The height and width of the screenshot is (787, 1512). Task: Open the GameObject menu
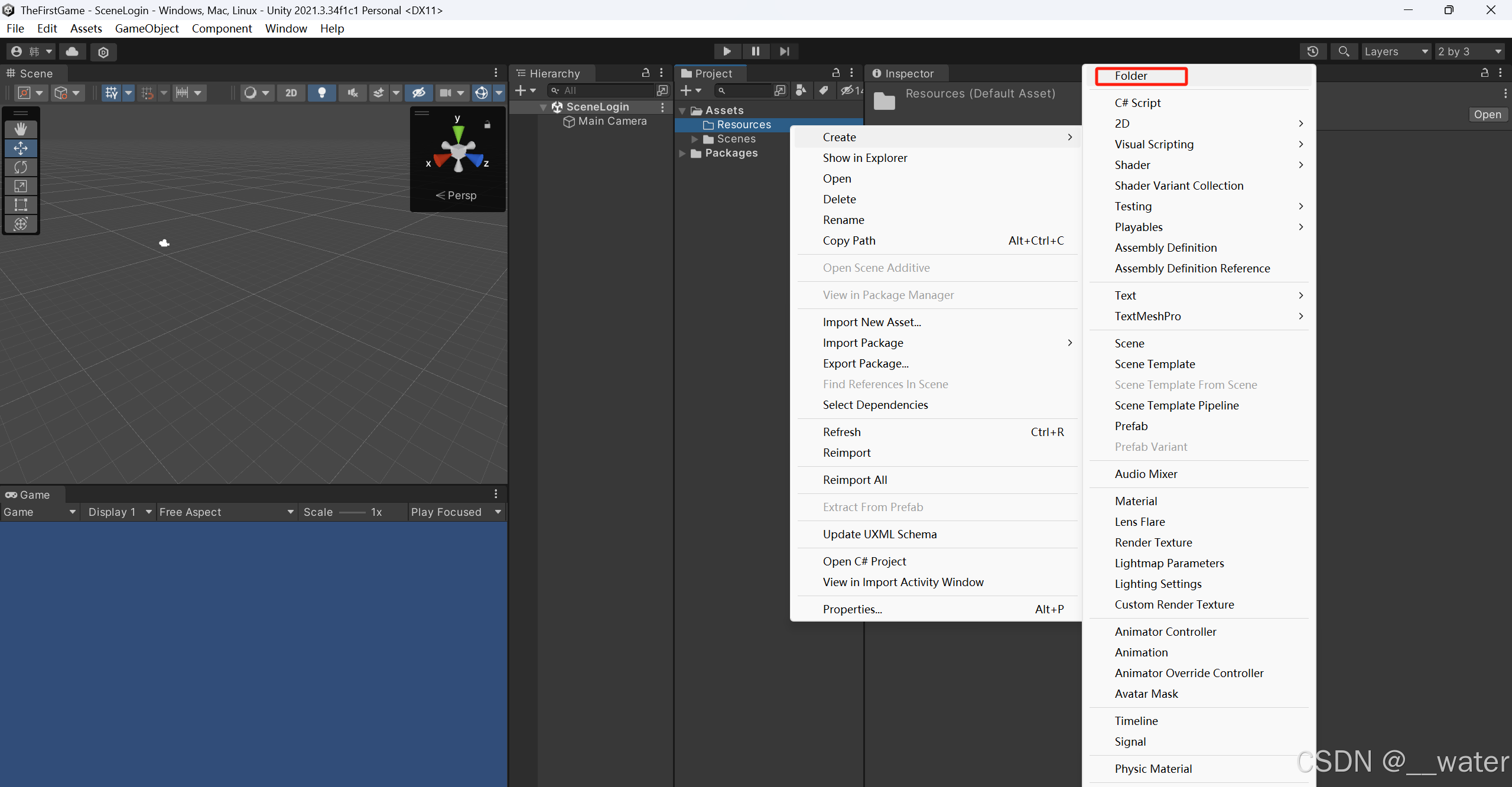(147, 28)
